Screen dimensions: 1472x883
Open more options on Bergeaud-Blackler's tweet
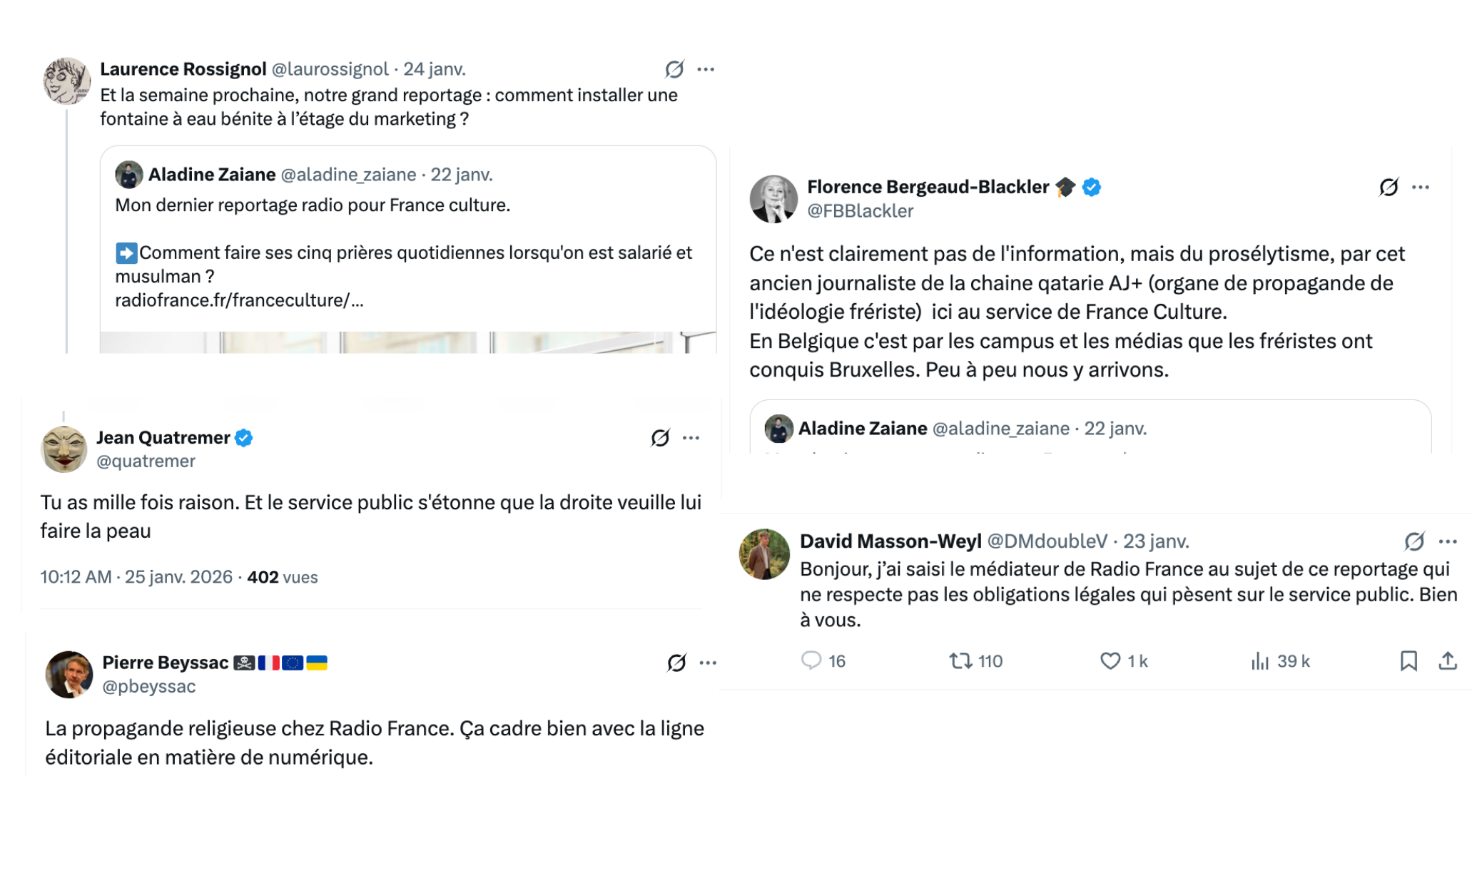click(1421, 188)
